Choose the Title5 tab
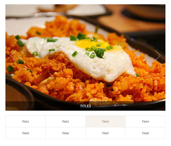Screen dimensions: 171x146 [26, 133]
